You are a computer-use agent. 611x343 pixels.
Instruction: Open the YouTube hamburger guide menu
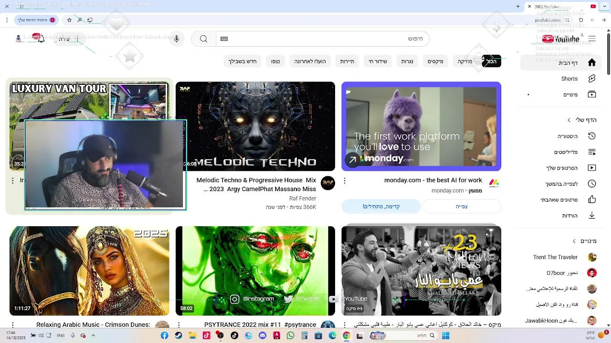tap(592, 39)
